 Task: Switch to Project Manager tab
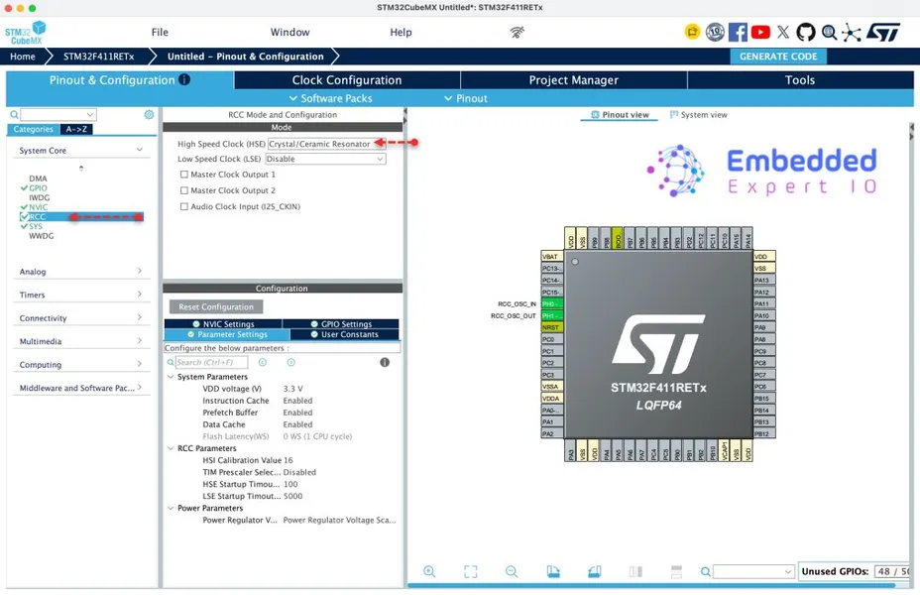pyautogui.click(x=574, y=80)
